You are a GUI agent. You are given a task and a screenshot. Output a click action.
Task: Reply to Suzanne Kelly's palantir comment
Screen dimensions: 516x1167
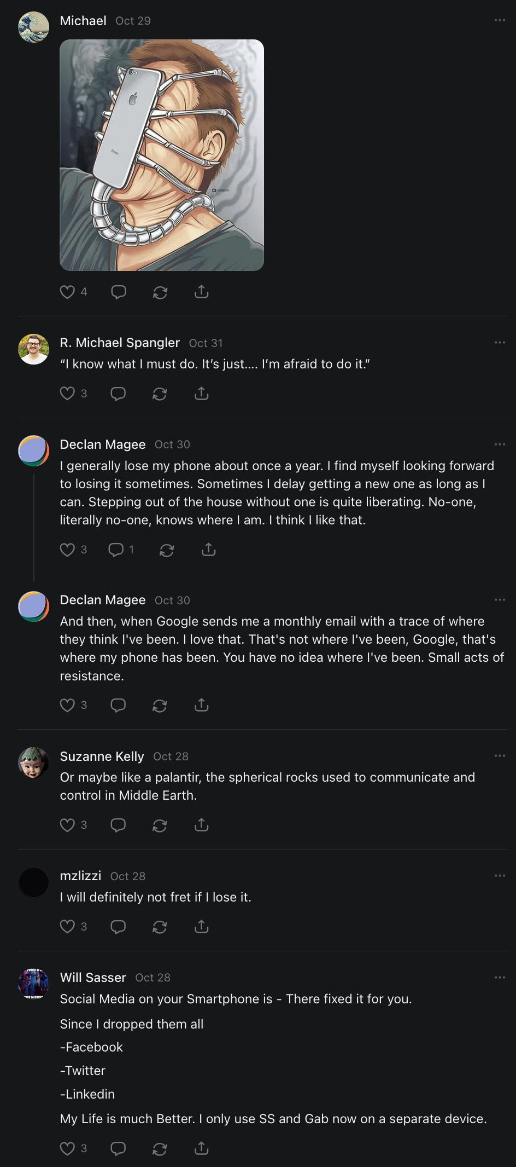click(x=118, y=825)
